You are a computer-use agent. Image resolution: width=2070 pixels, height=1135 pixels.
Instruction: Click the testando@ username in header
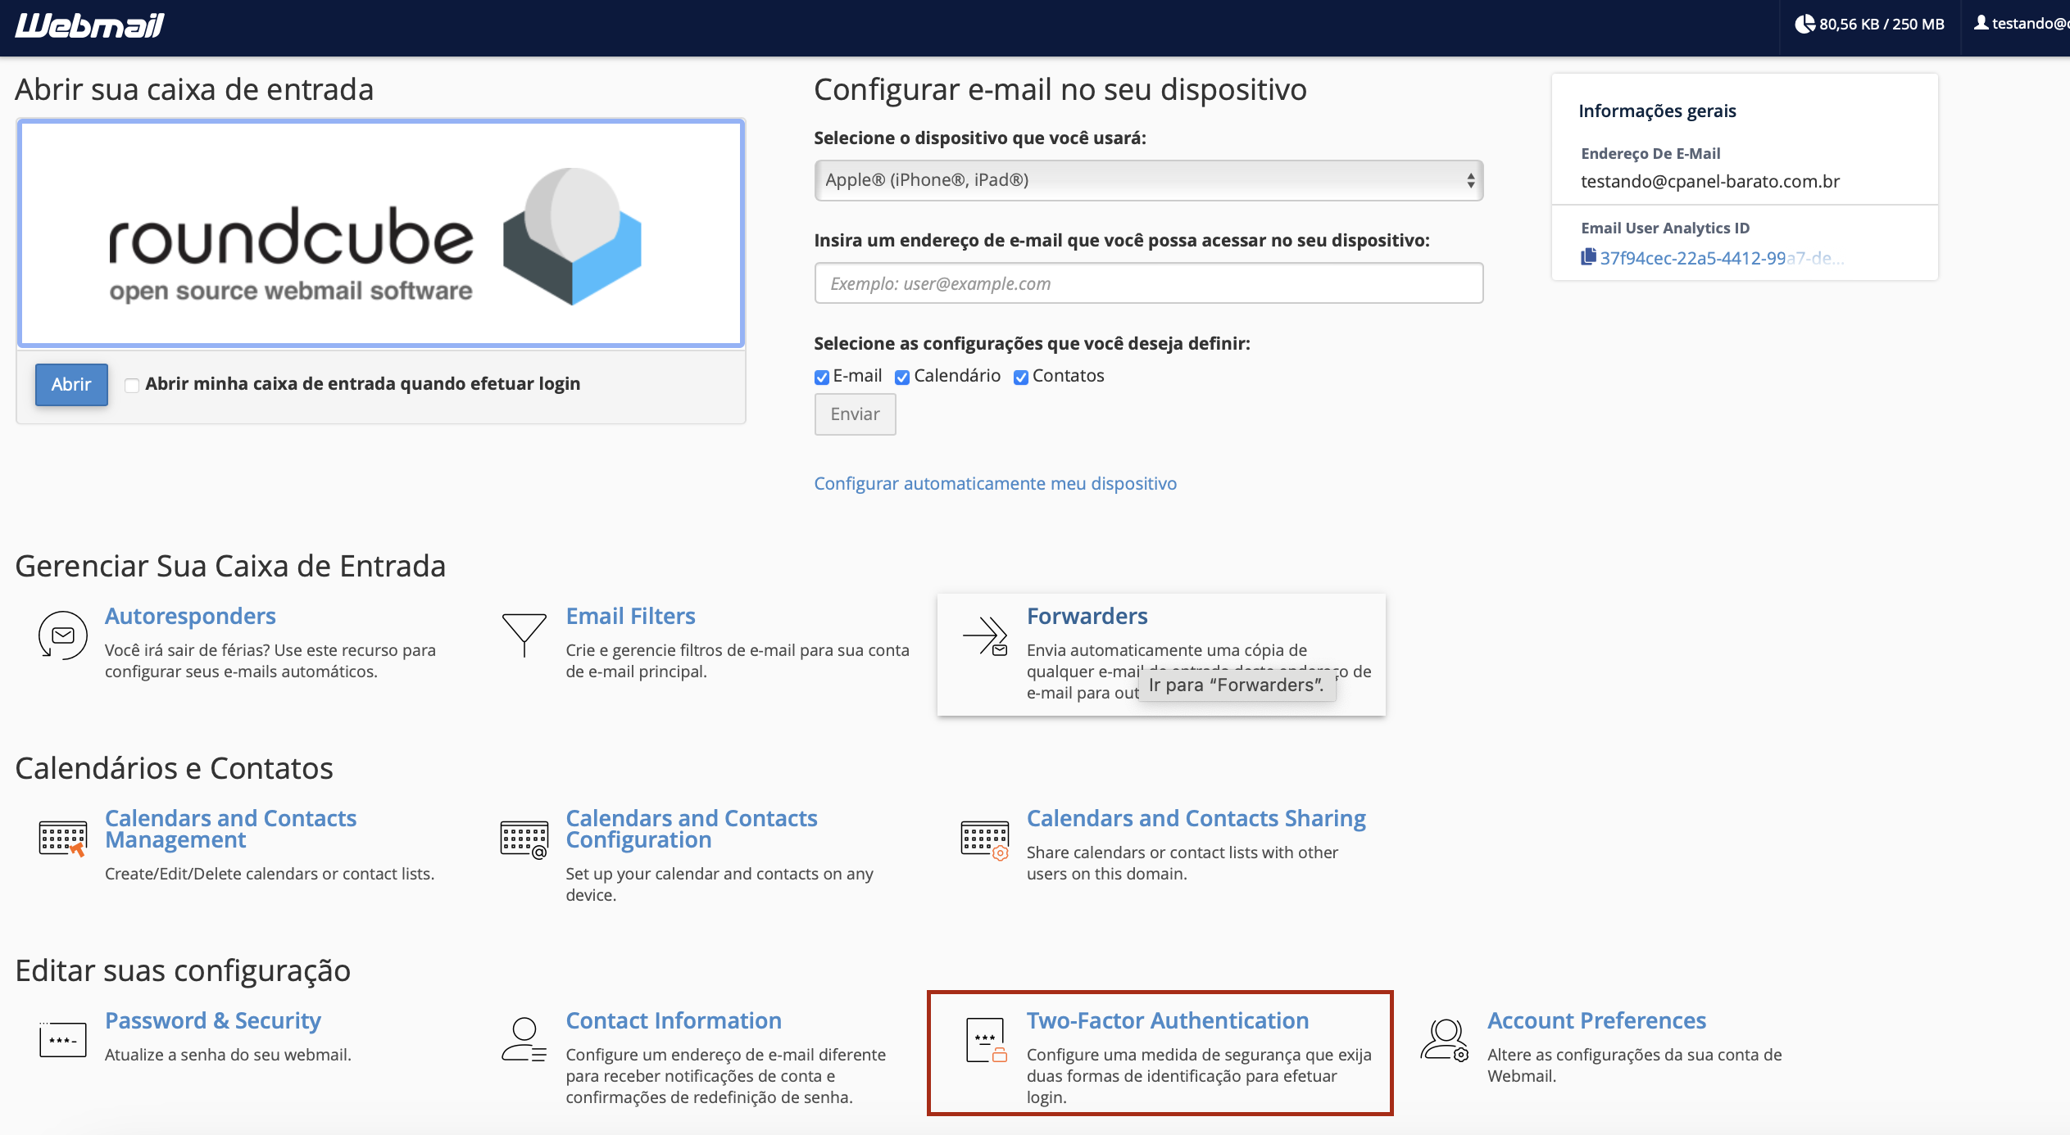(2031, 24)
